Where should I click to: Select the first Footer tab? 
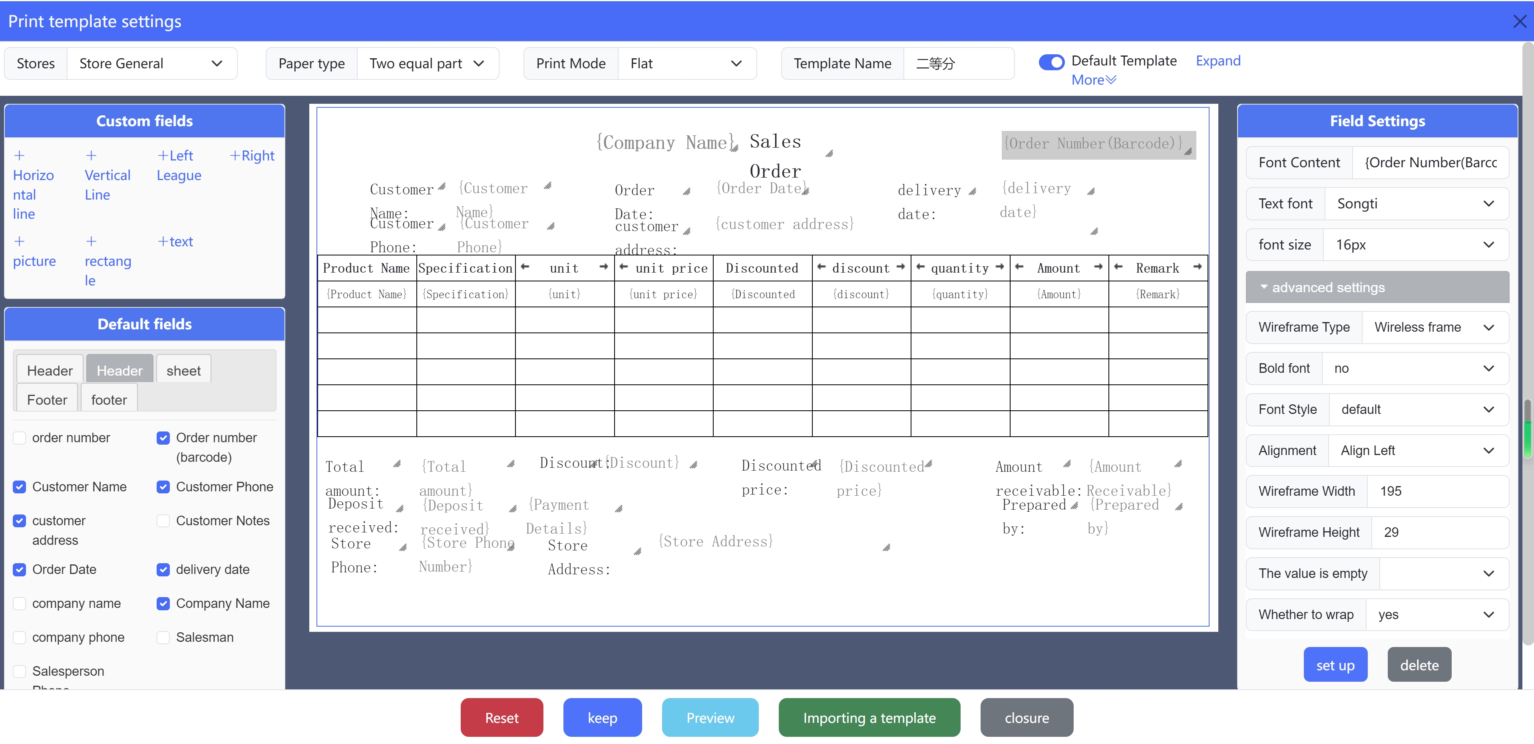tap(47, 400)
